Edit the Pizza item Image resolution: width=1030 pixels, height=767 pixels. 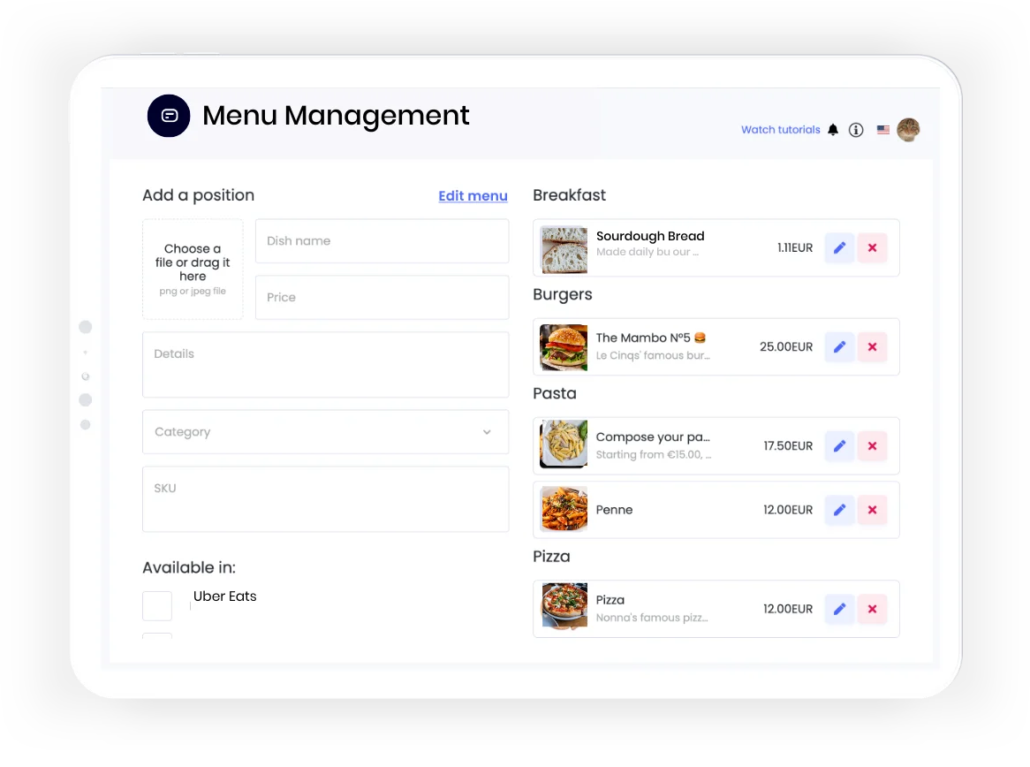[x=839, y=609]
